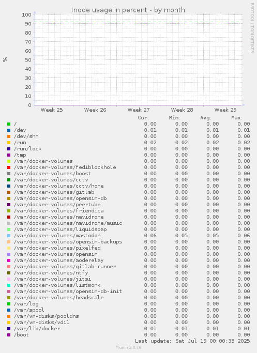Select the green legend swatch beside '/'

tap(9, 124)
